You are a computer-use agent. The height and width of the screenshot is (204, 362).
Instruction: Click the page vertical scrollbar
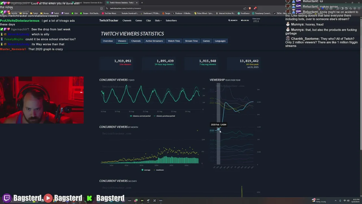[x=361, y=85]
